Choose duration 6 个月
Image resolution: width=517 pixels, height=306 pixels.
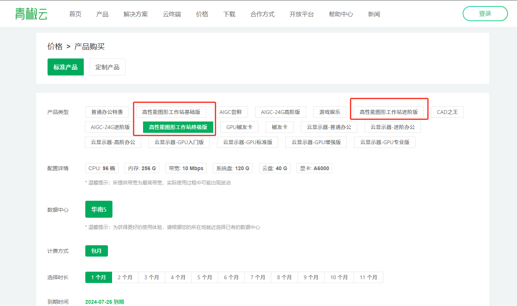pyautogui.click(x=231, y=277)
